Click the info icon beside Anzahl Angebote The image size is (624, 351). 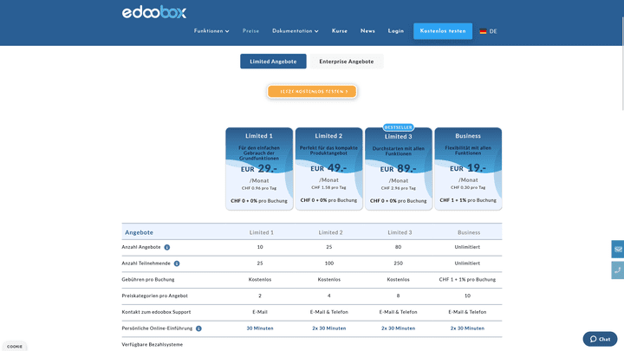[167, 247]
